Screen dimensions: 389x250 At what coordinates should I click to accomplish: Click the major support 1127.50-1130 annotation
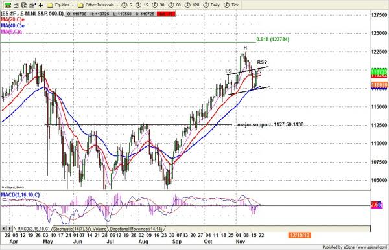pos(270,124)
